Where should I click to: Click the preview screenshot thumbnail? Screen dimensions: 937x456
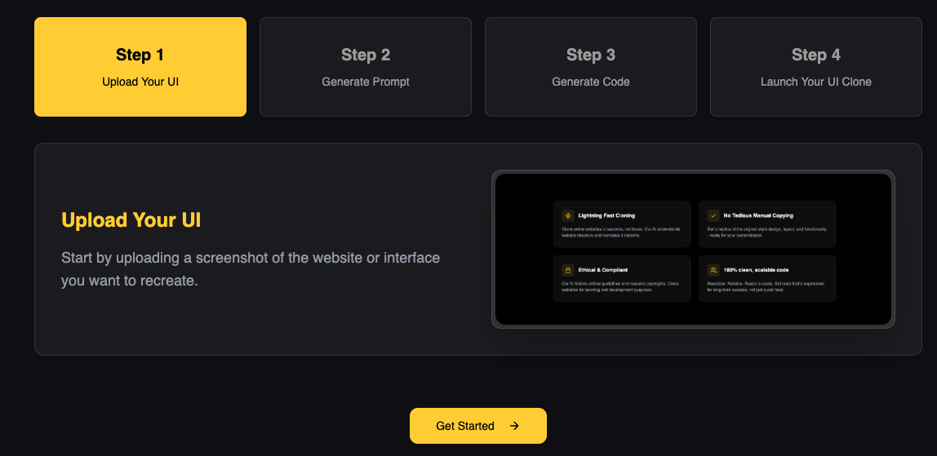click(x=693, y=249)
